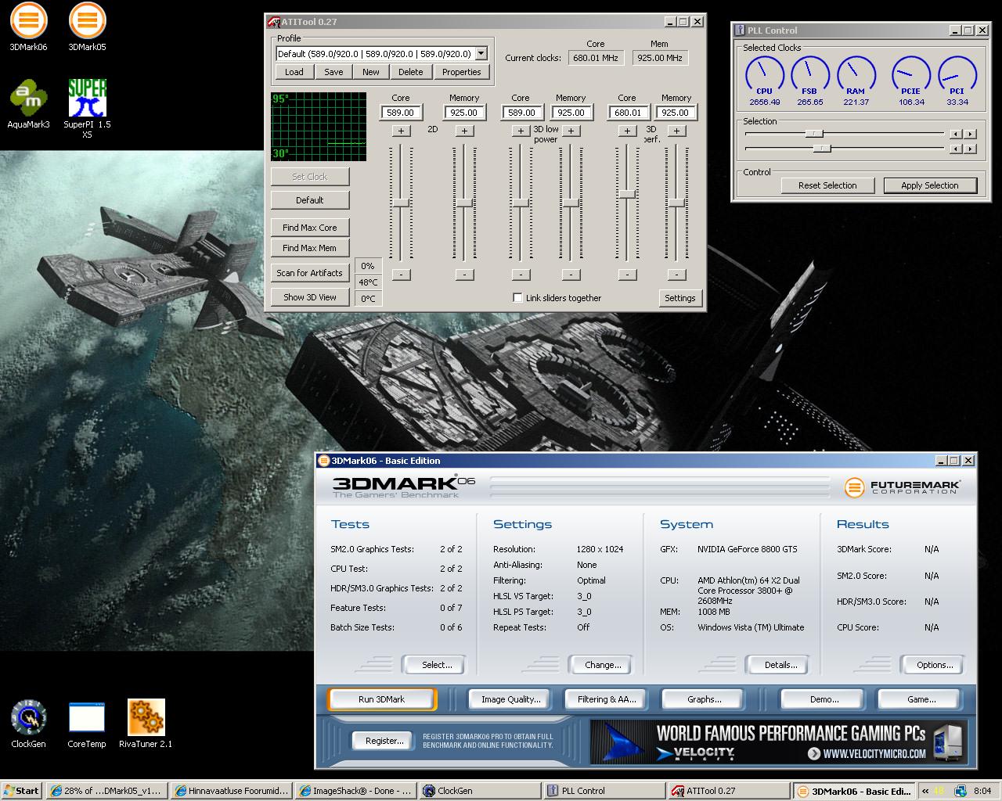1002x801 pixels.
Task: Click Find Max Mem button
Action: coord(310,248)
